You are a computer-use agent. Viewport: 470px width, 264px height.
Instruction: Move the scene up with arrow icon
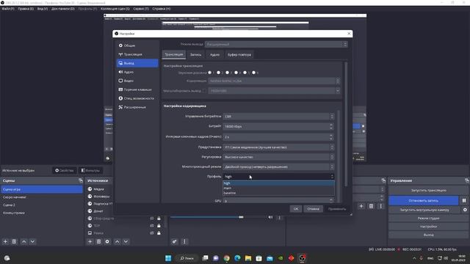(24, 241)
